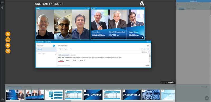Select slide 4 thumbnail with three speakers

click(x=35, y=95)
